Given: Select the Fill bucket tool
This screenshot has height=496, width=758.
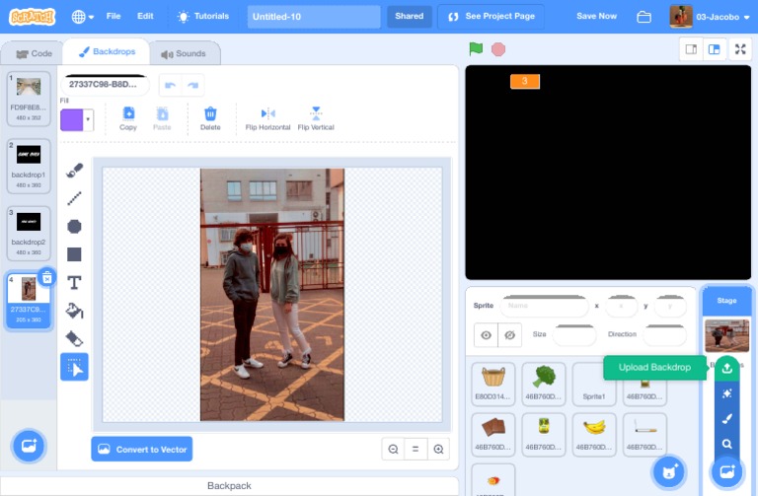Looking at the screenshot, I should click(74, 311).
